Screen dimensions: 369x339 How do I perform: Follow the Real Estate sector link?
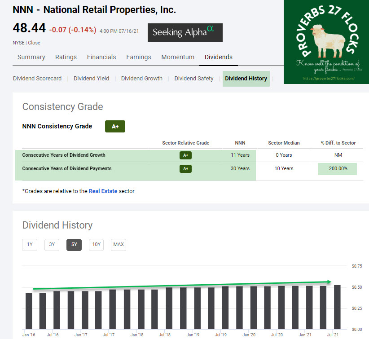(103, 191)
